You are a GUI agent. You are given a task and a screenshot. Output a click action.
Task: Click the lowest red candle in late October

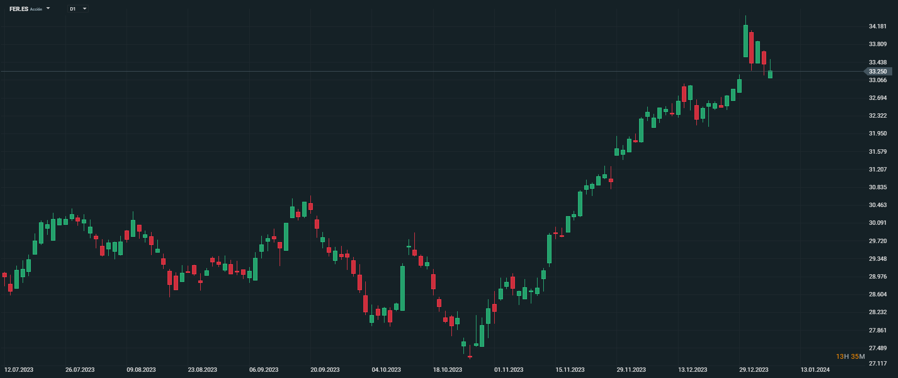pyautogui.click(x=470, y=357)
